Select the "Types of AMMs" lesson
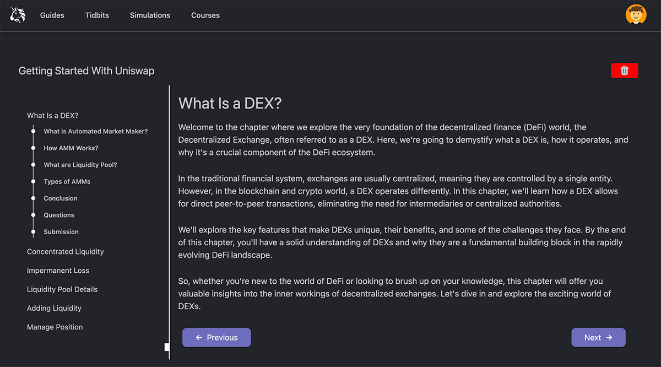 tap(67, 182)
